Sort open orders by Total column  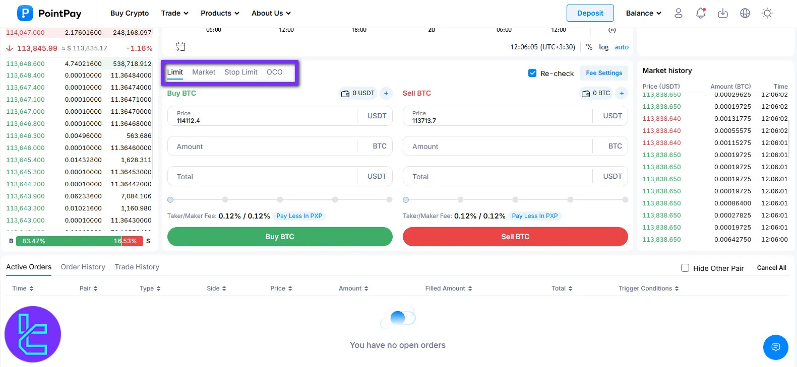click(x=562, y=288)
